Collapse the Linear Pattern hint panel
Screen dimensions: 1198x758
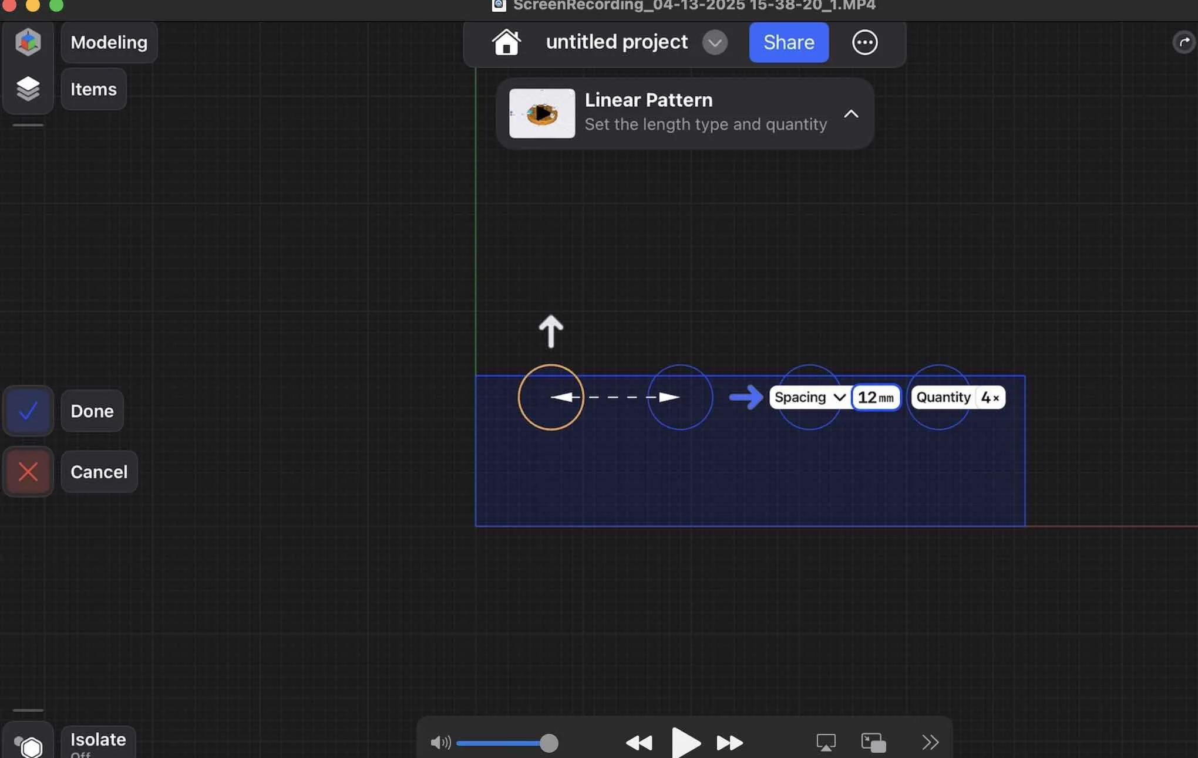click(x=851, y=114)
